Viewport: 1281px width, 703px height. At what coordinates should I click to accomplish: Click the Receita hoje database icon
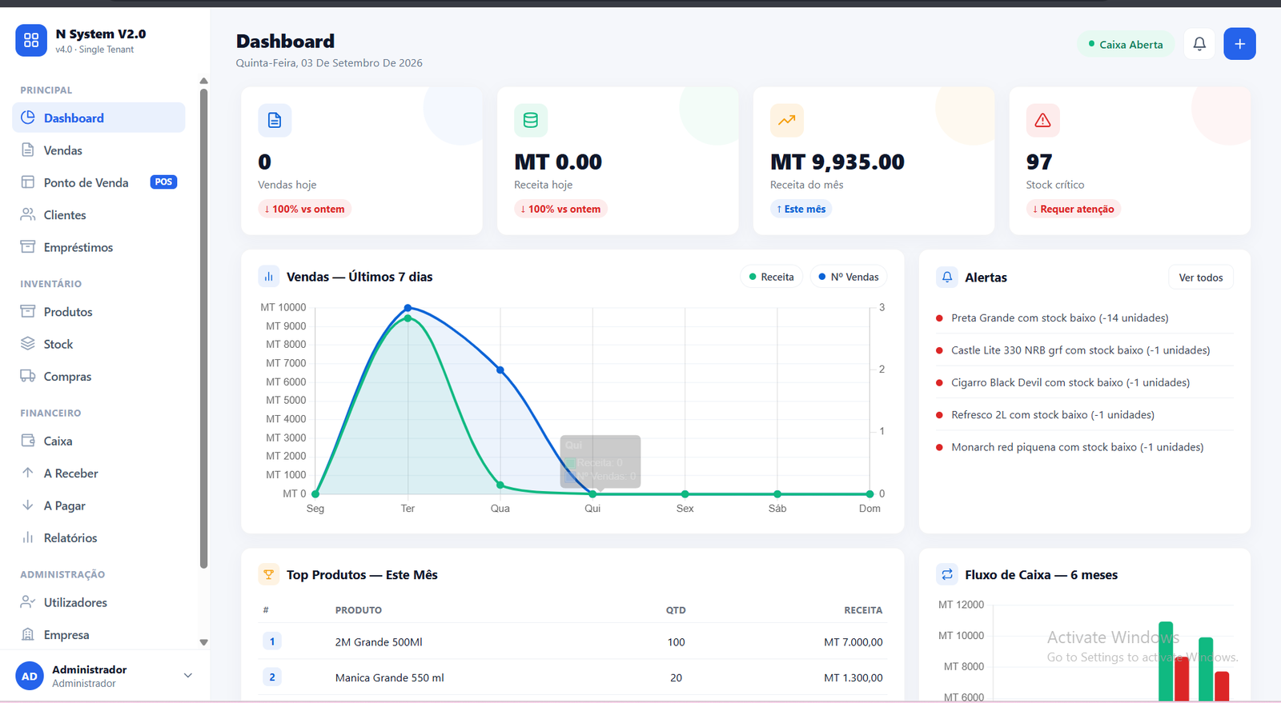click(531, 120)
